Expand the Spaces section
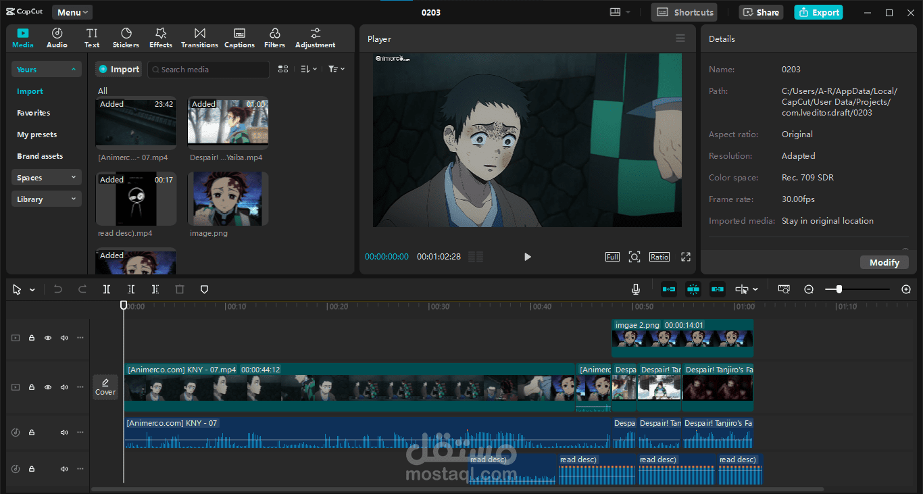The height and width of the screenshot is (494, 923). tap(47, 177)
